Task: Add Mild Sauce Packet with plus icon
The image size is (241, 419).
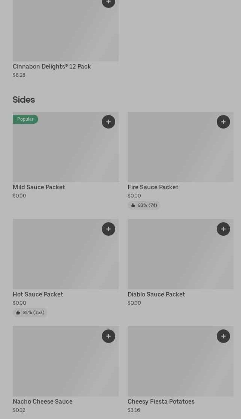Action: pos(109,122)
